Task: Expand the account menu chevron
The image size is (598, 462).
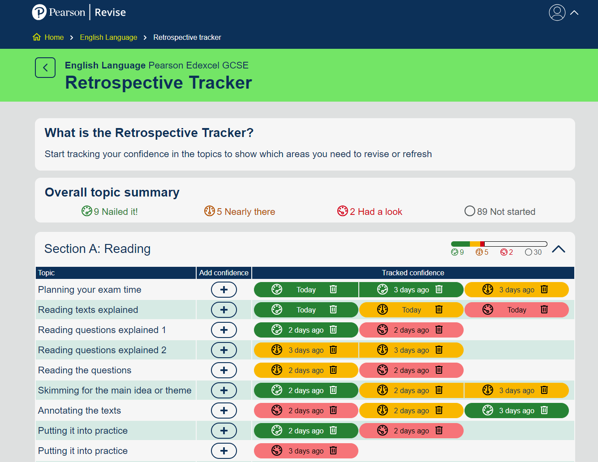Action: point(574,13)
